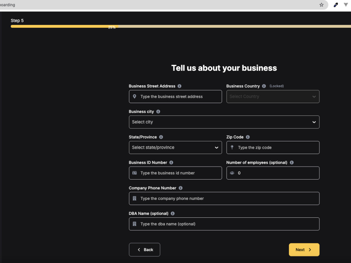Click the chevron arrow of Select Country dropdown
Image resolution: width=351 pixels, height=263 pixels.
point(314,97)
